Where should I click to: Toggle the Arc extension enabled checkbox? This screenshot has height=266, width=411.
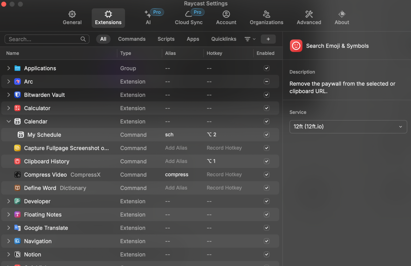tap(267, 82)
